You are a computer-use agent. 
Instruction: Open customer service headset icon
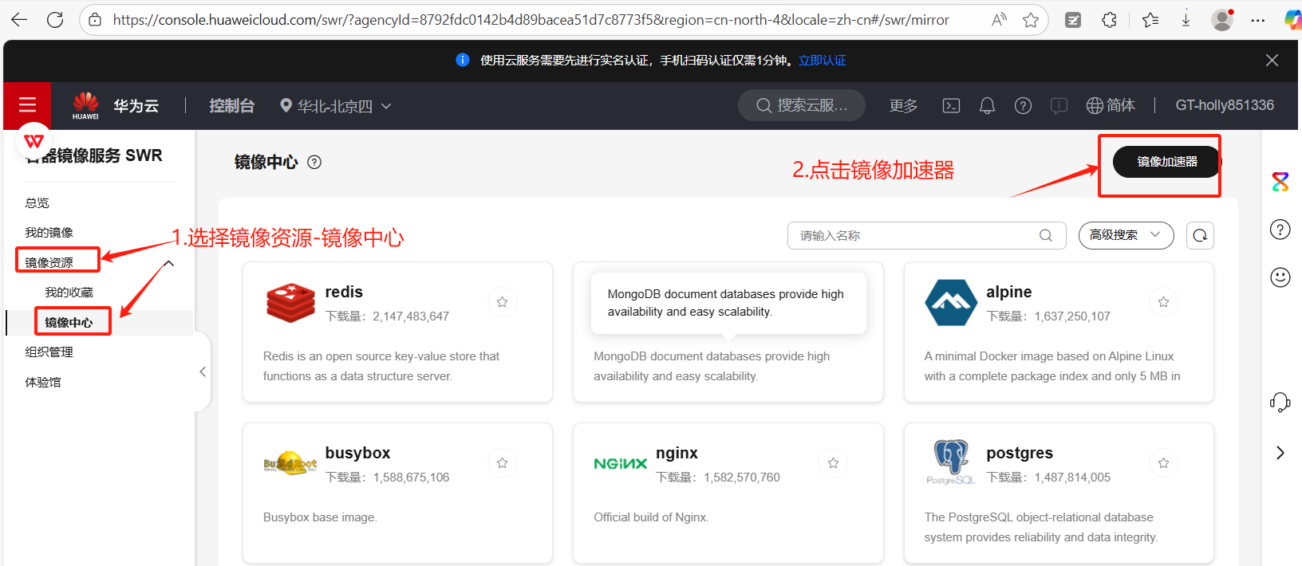click(x=1280, y=402)
